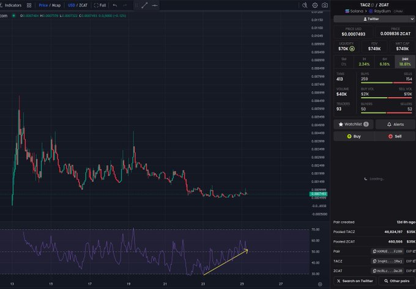Screen dimensions: 416x289
Task: Enter Full screen chart mode
Action: [100, 5]
